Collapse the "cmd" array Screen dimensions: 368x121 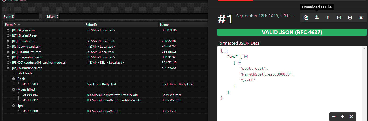[246, 57]
